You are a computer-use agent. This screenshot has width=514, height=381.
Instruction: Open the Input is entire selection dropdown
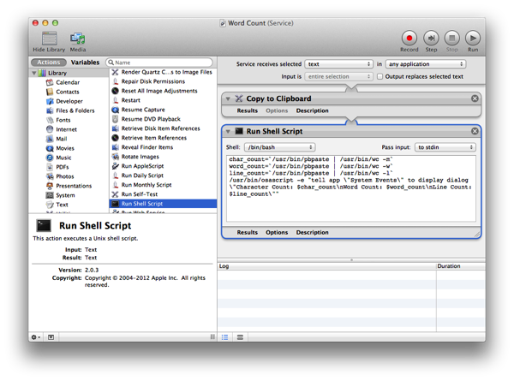click(x=339, y=77)
